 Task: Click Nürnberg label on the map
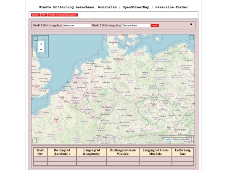(x=127, y=115)
